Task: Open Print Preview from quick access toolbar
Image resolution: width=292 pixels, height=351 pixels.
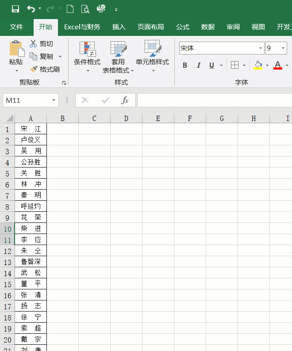Action: (x=85, y=9)
